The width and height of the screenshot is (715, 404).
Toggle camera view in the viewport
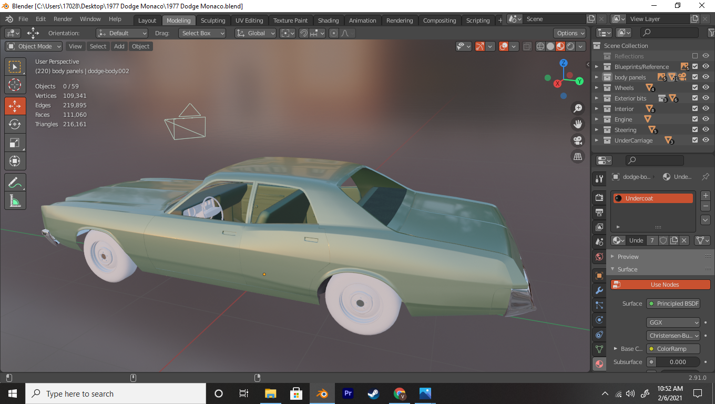578,140
